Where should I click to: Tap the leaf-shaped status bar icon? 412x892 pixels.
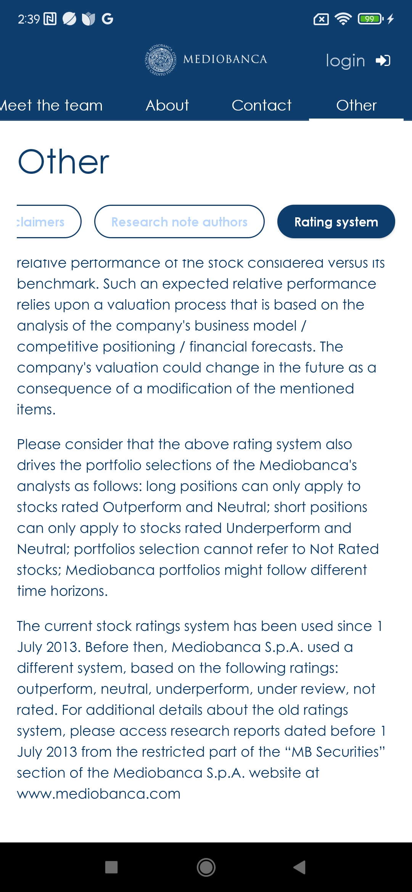coord(69,19)
